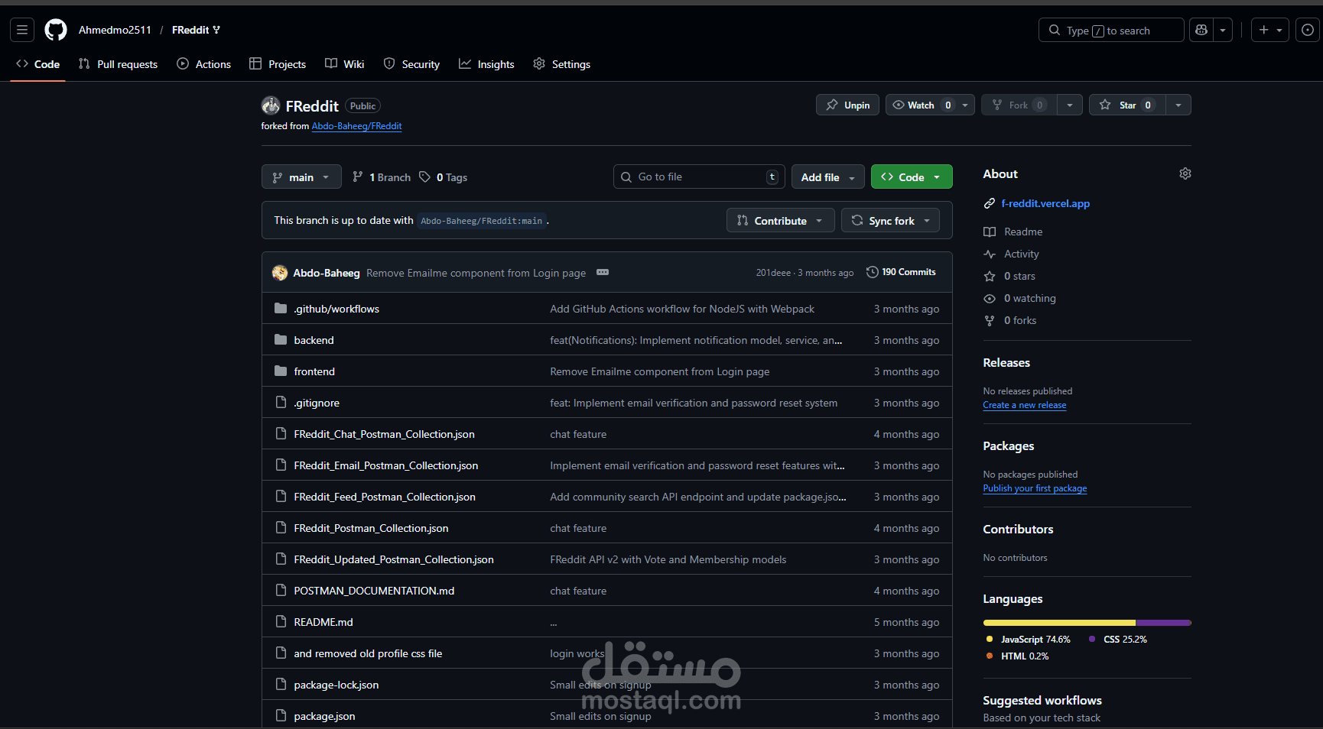This screenshot has height=729, width=1323.
Task: Click the fork icon beside 0 forks
Action: 990,320
